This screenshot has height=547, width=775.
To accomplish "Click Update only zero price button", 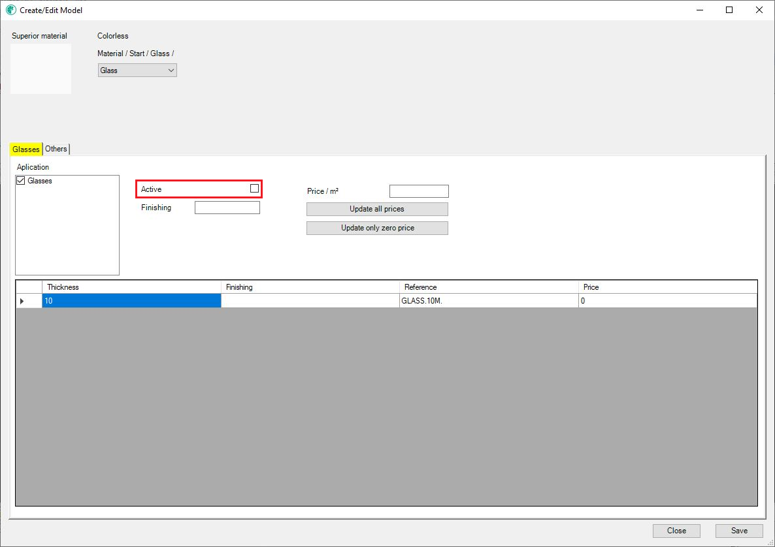I will point(377,228).
